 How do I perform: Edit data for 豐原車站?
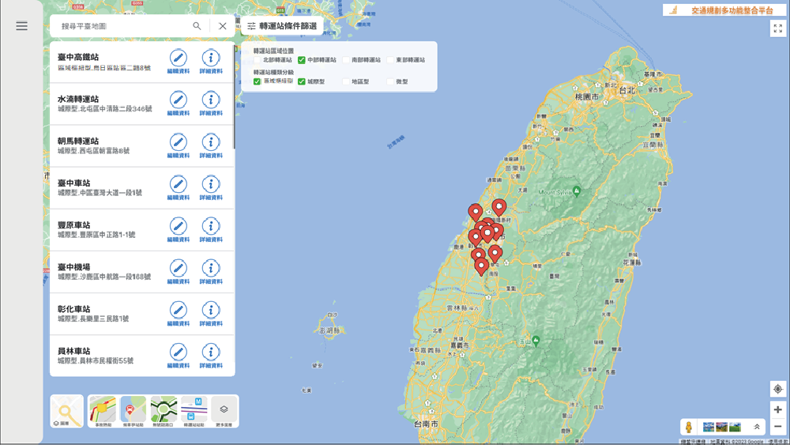coord(179,230)
